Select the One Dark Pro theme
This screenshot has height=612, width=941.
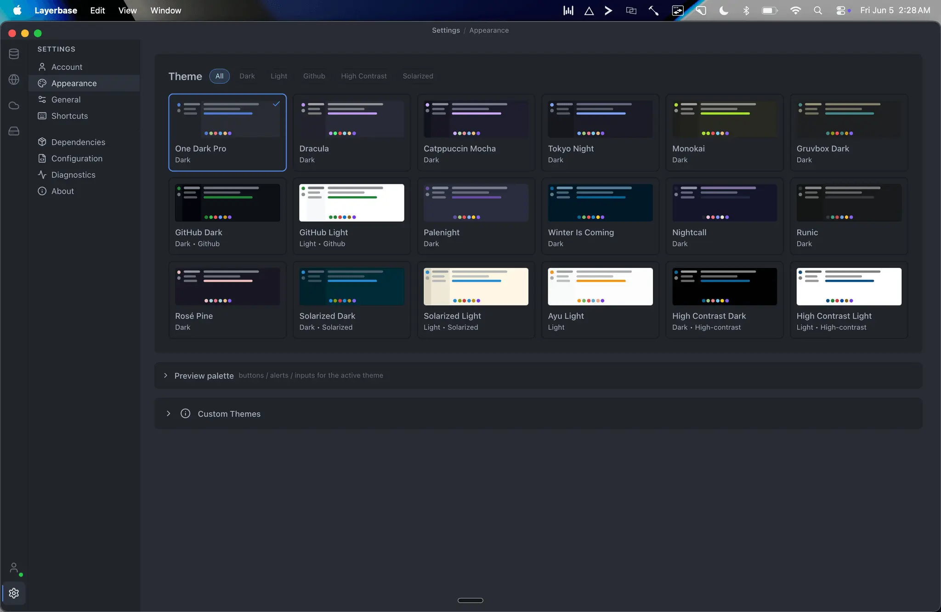(x=227, y=133)
